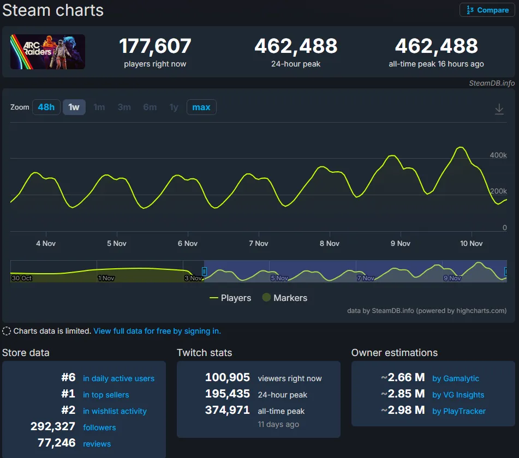Click the left navigator range handle
Viewport: 519px width, 458px height.
204,271
